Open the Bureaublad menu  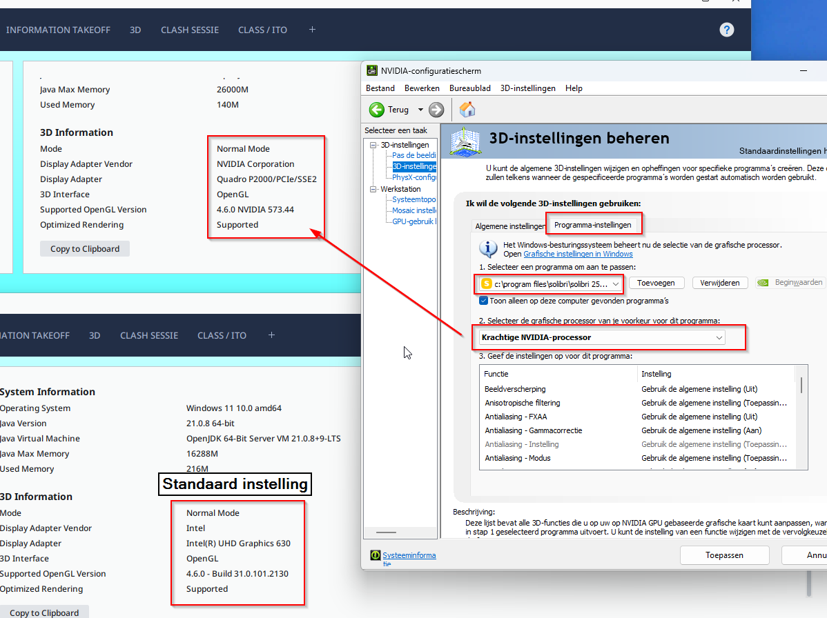coord(470,88)
